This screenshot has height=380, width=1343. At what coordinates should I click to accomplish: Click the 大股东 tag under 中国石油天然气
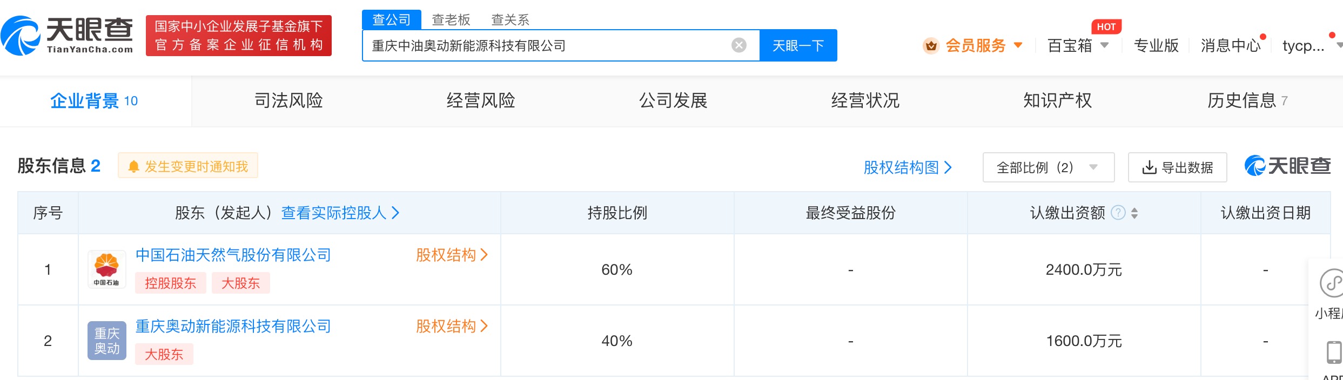pos(240,283)
